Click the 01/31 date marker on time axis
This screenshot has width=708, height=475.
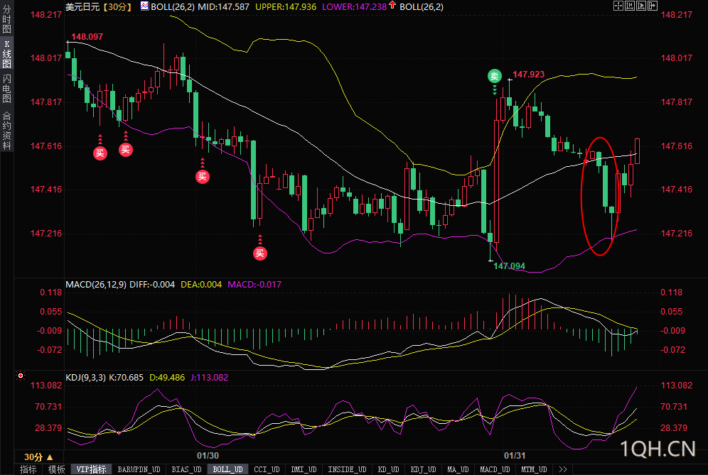(515, 456)
